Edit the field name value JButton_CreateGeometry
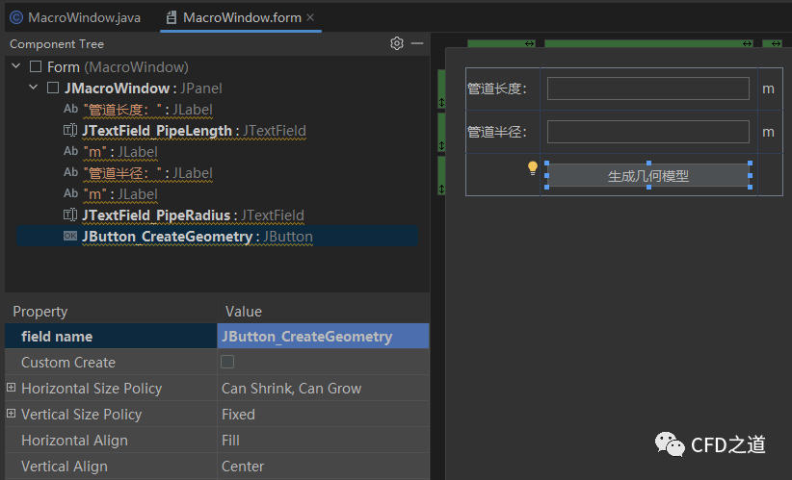Image resolution: width=792 pixels, height=480 pixels. (323, 337)
